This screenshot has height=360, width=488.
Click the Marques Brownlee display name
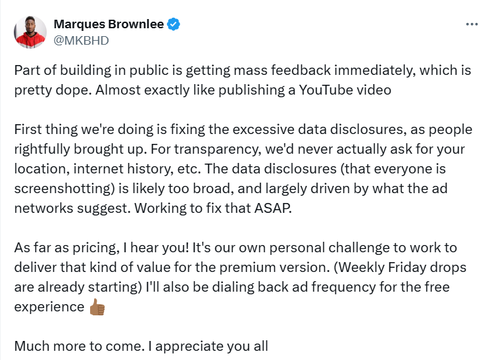tap(109, 25)
